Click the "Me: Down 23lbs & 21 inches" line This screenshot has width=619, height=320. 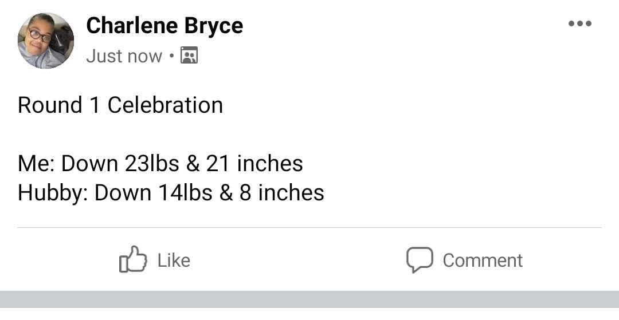pyautogui.click(x=160, y=164)
